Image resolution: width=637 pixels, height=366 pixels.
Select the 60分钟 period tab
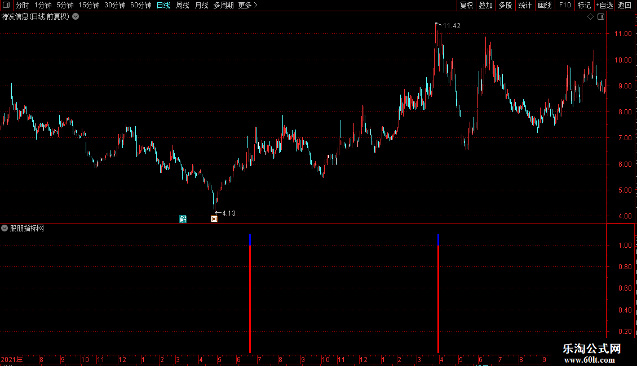pos(140,5)
